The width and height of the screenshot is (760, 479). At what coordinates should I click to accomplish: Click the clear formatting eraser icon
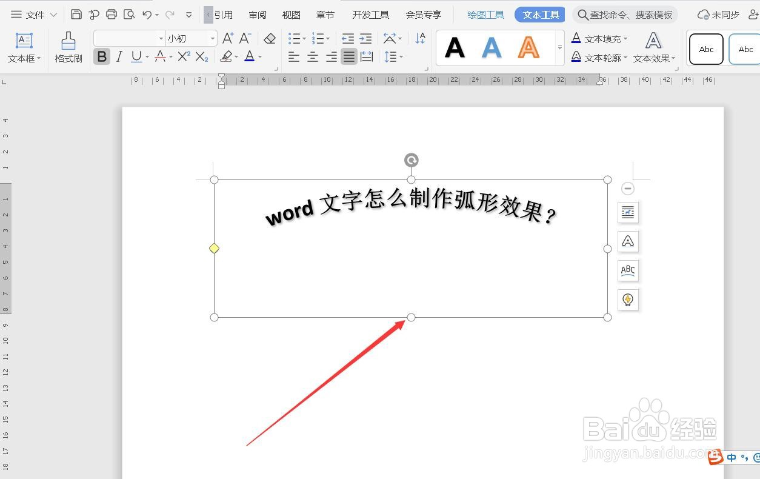click(x=269, y=38)
